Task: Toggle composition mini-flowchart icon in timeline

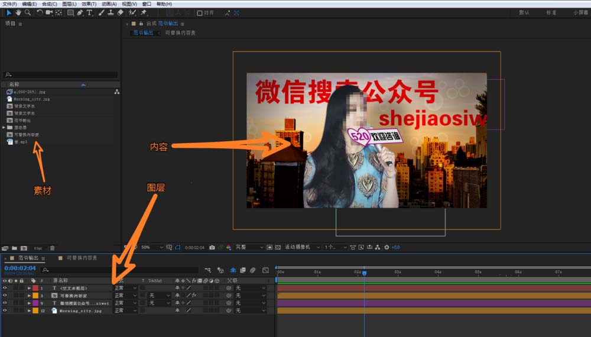Action: pos(207,270)
